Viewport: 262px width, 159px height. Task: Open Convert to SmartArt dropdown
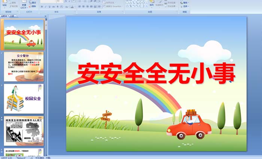click(113, 6)
